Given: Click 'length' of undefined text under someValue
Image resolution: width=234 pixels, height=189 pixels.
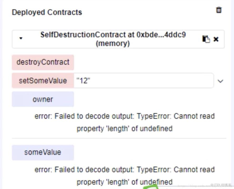Looking at the screenshot, I should (139, 182).
